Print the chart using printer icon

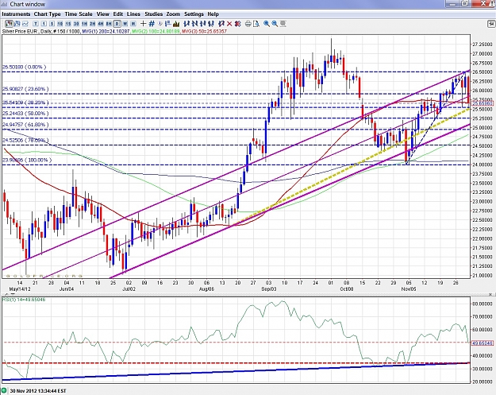point(248,24)
